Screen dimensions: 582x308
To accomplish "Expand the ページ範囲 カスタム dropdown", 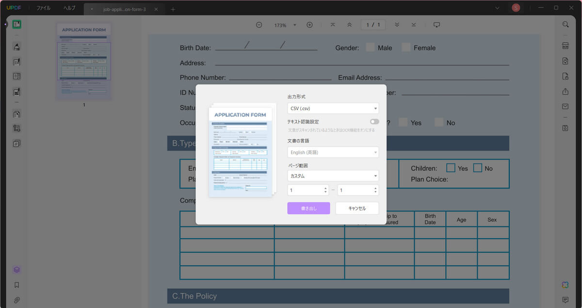I will pyautogui.click(x=333, y=176).
